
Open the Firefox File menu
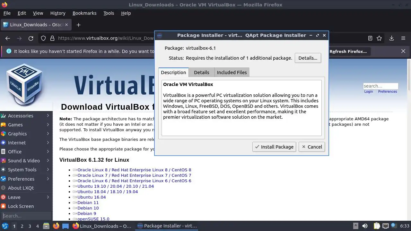tap(7, 13)
